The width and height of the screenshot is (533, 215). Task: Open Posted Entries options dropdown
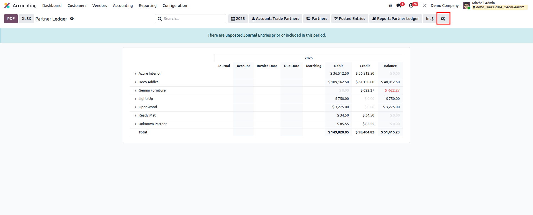tap(350, 19)
